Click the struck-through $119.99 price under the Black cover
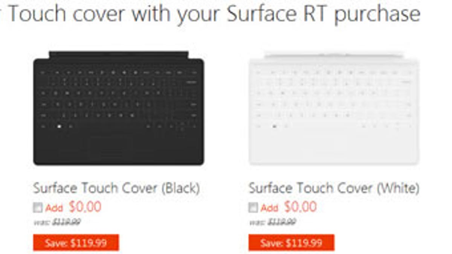 point(66,222)
